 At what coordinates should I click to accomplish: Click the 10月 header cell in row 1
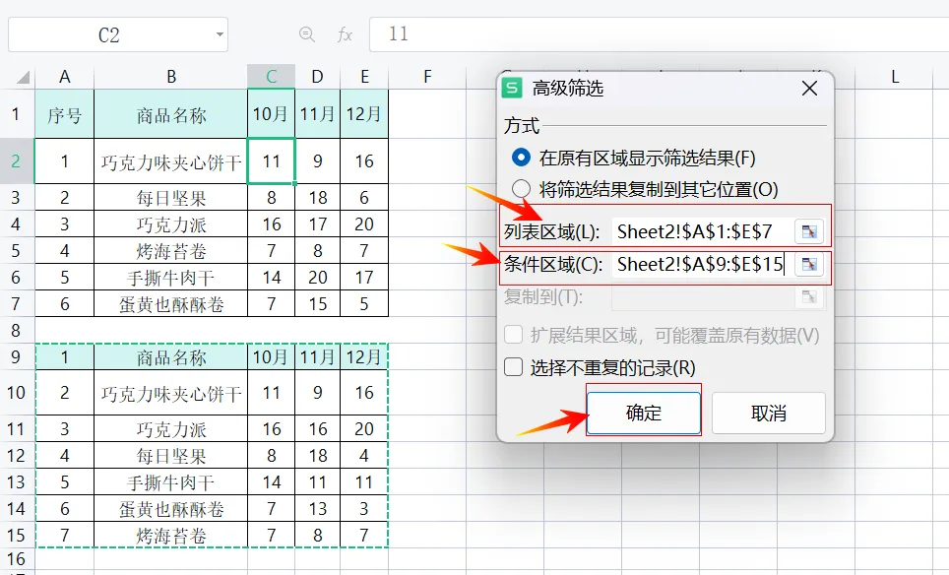coord(271,114)
